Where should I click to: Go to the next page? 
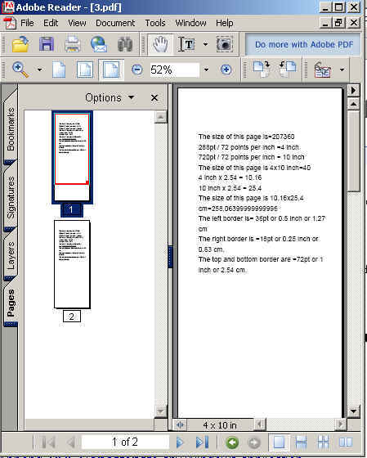(x=180, y=442)
